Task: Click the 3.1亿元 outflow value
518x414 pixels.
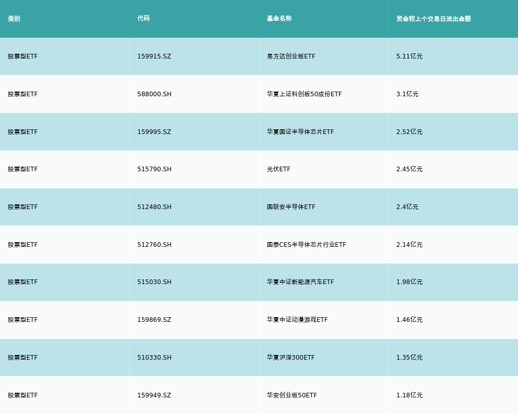Action: point(407,94)
